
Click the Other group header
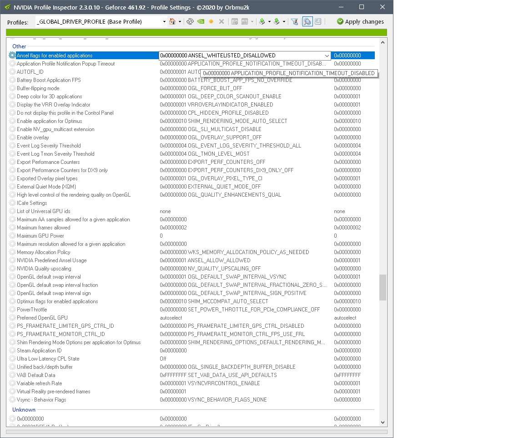tap(19, 46)
